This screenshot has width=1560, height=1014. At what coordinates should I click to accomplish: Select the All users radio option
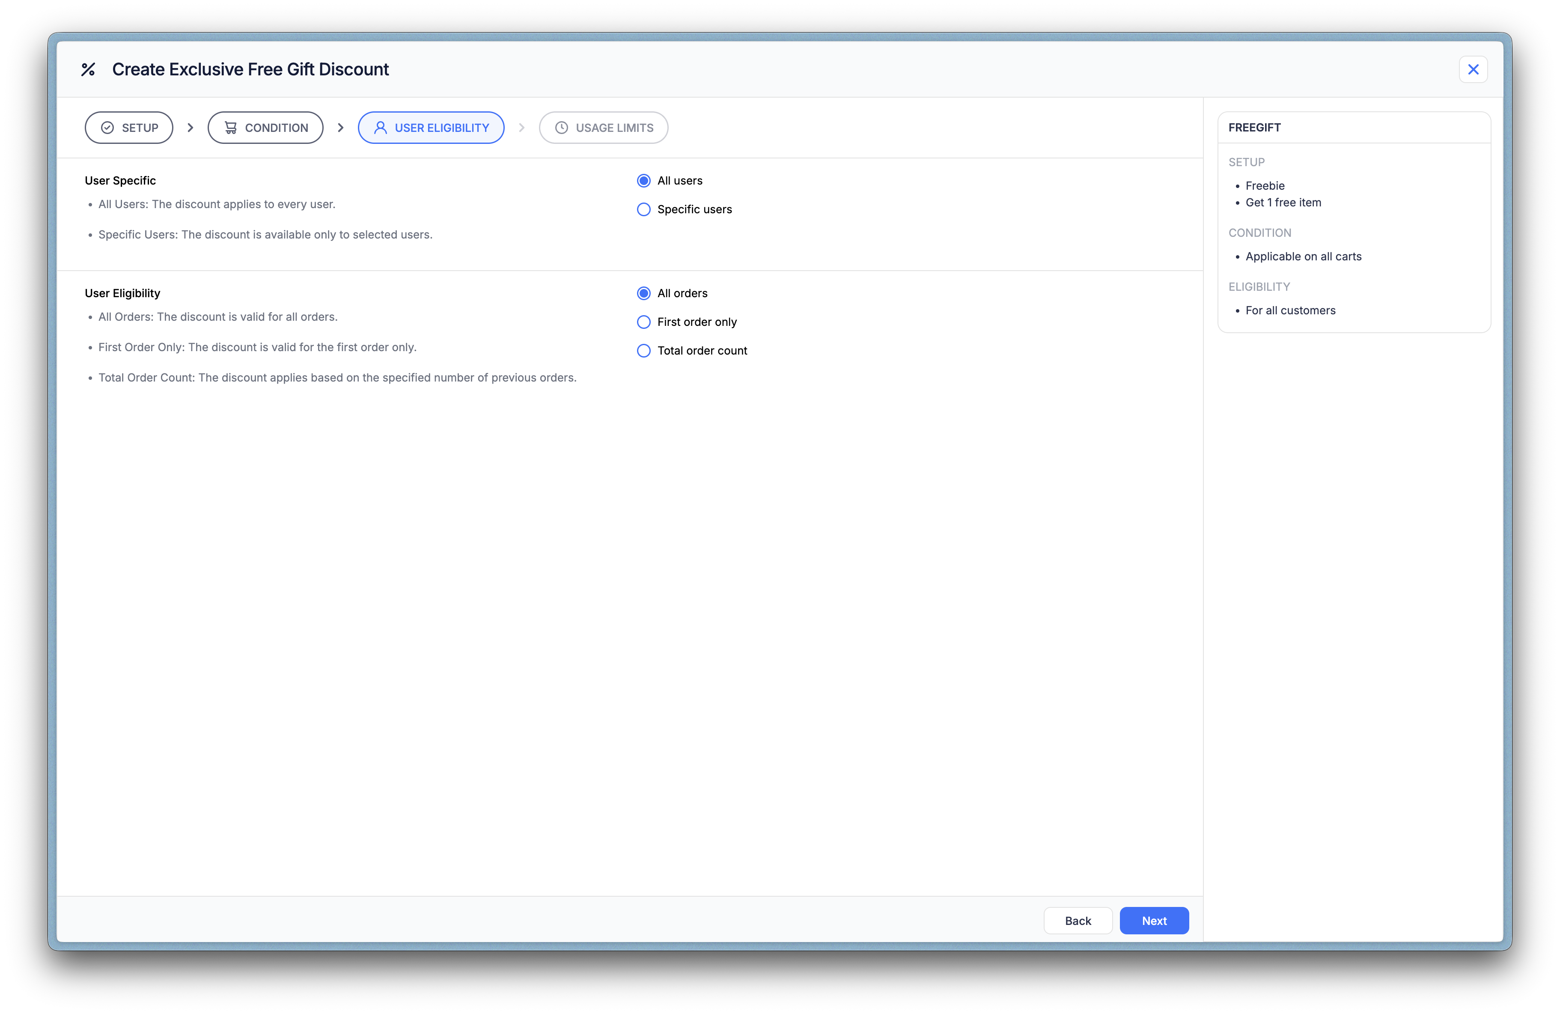pyautogui.click(x=644, y=181)
